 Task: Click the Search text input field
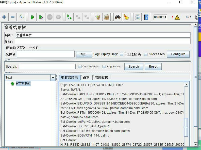(47, 67)
